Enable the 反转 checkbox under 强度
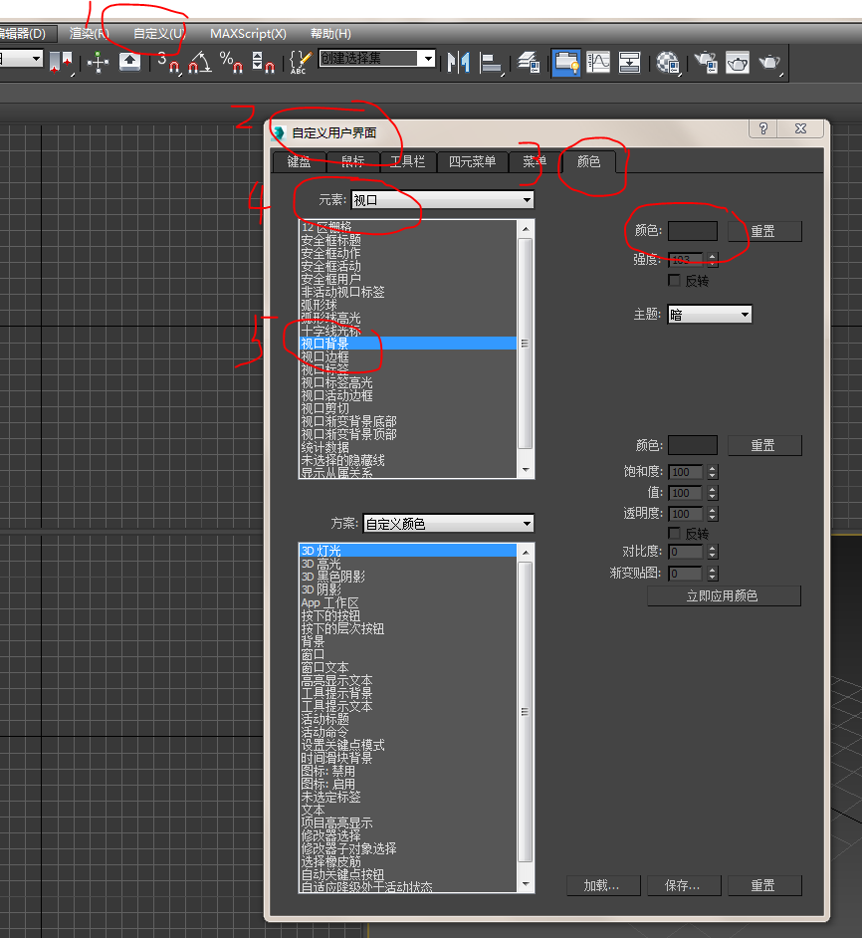The height and width of the screenshot is (938, 862). pyautogui.click(x=675, y=281)
